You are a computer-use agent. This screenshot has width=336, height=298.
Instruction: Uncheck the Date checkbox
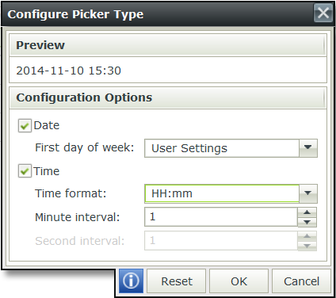click(25, 126)
